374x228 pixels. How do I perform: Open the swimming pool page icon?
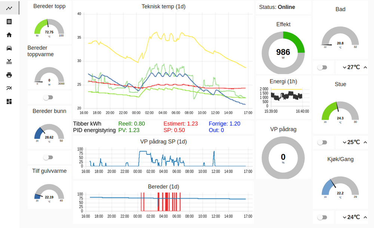click(9, 62)
